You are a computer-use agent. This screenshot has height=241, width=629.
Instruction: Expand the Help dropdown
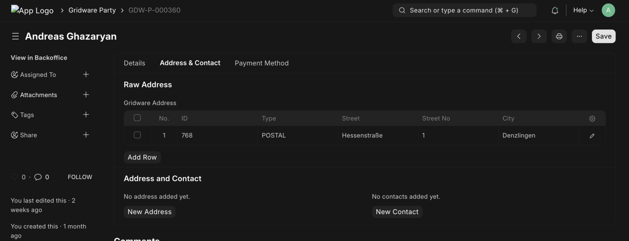pos(583,10)
